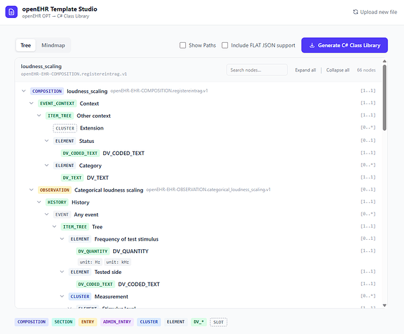Screen dimensions: 404x334
Task: Tick the Include FLAT JSON support checkbox
Action: (225, 45)
